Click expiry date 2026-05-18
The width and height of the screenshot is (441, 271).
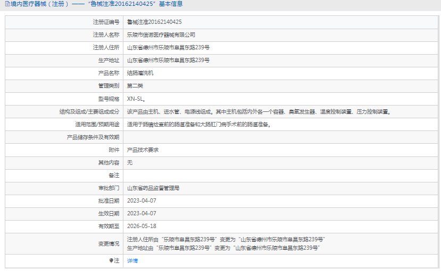coord(142,226)
